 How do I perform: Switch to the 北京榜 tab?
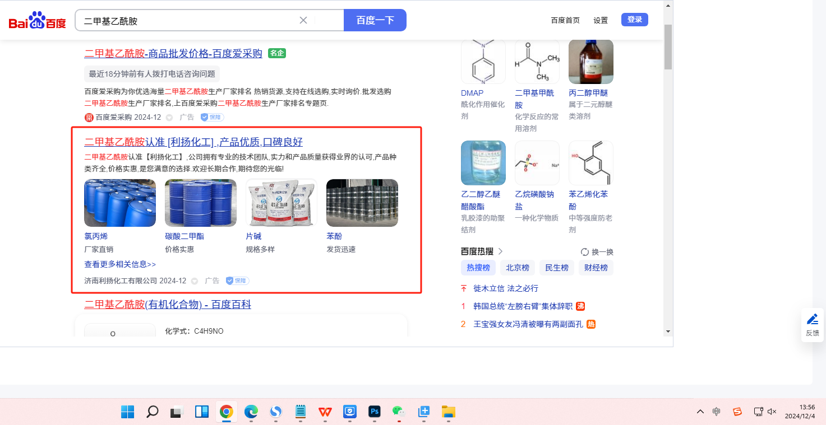click(518, 268)
